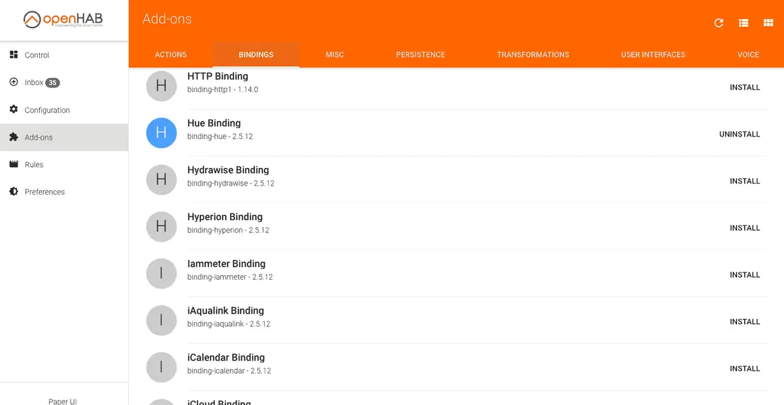Switch to list view layout icon
The height and width of the screenshot is (405, 784).
(x=743, y=23)
